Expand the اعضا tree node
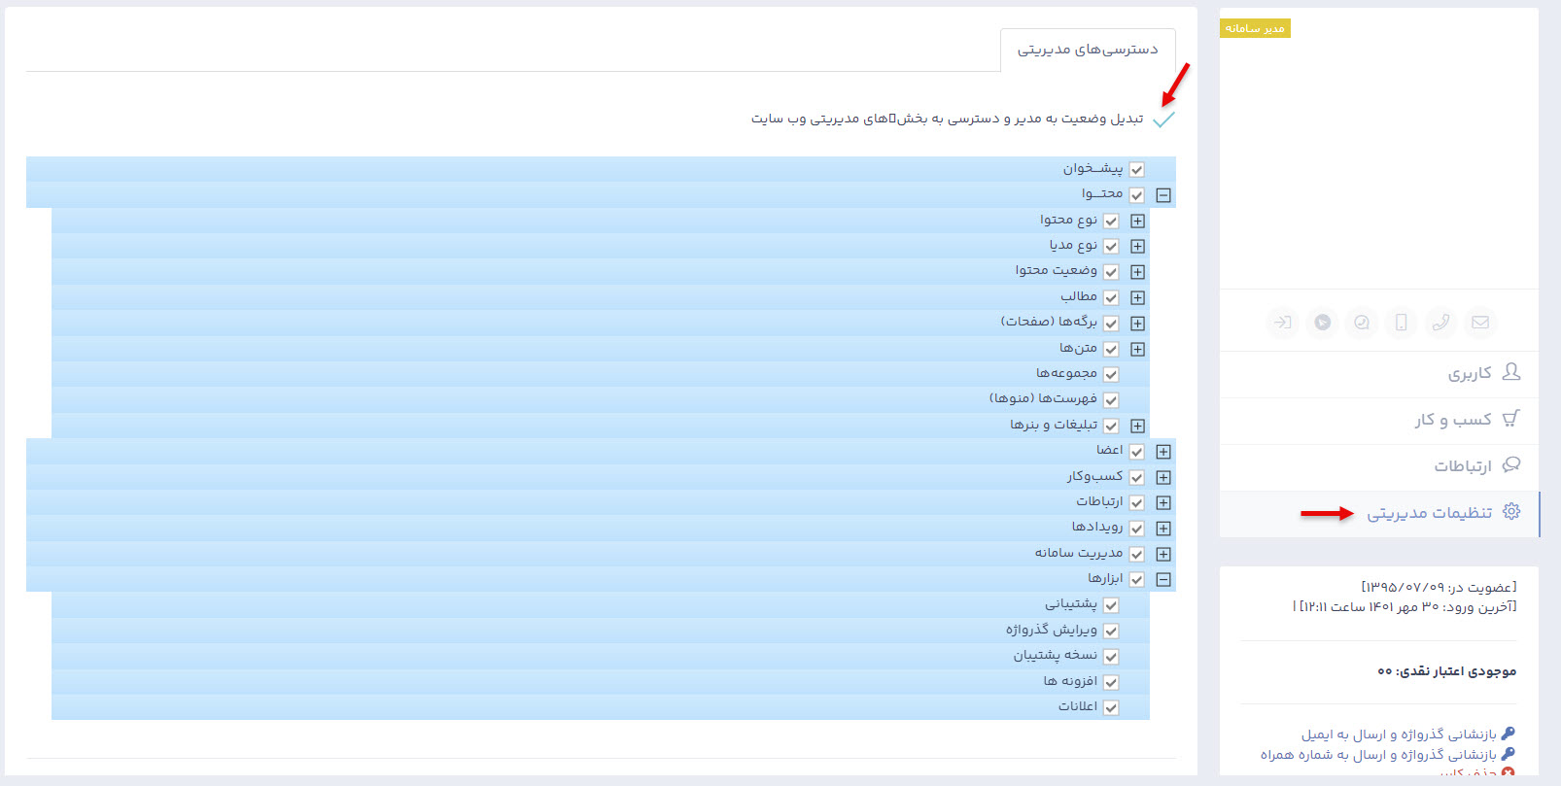Viewport: 1561px width, 786px height. [1163, 452]
